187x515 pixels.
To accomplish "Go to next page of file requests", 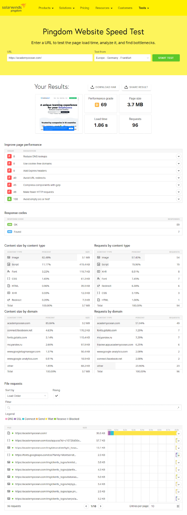I will 101,506.
